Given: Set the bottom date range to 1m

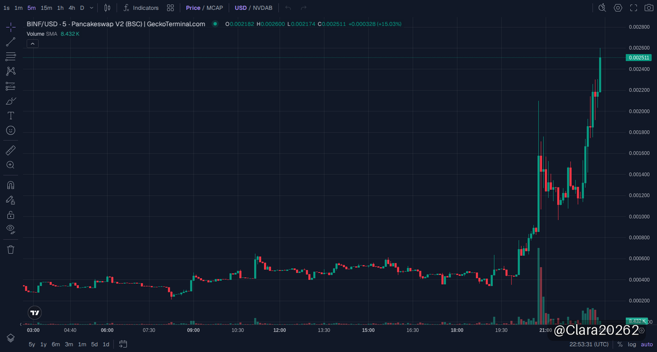Looking at the screenshot, I should point(82,344).
